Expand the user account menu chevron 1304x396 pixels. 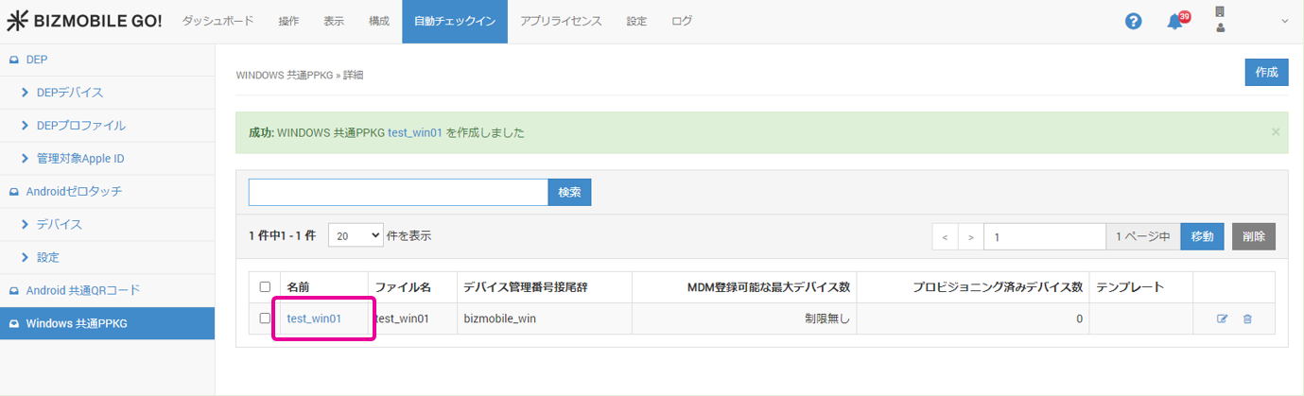tap(1284, 22)
